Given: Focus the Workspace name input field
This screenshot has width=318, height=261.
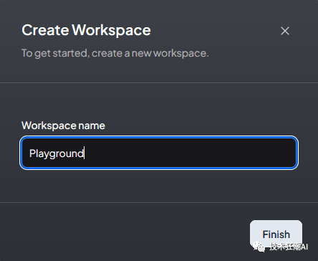Looking at the screenshot, I should click(x=159, y=153).
